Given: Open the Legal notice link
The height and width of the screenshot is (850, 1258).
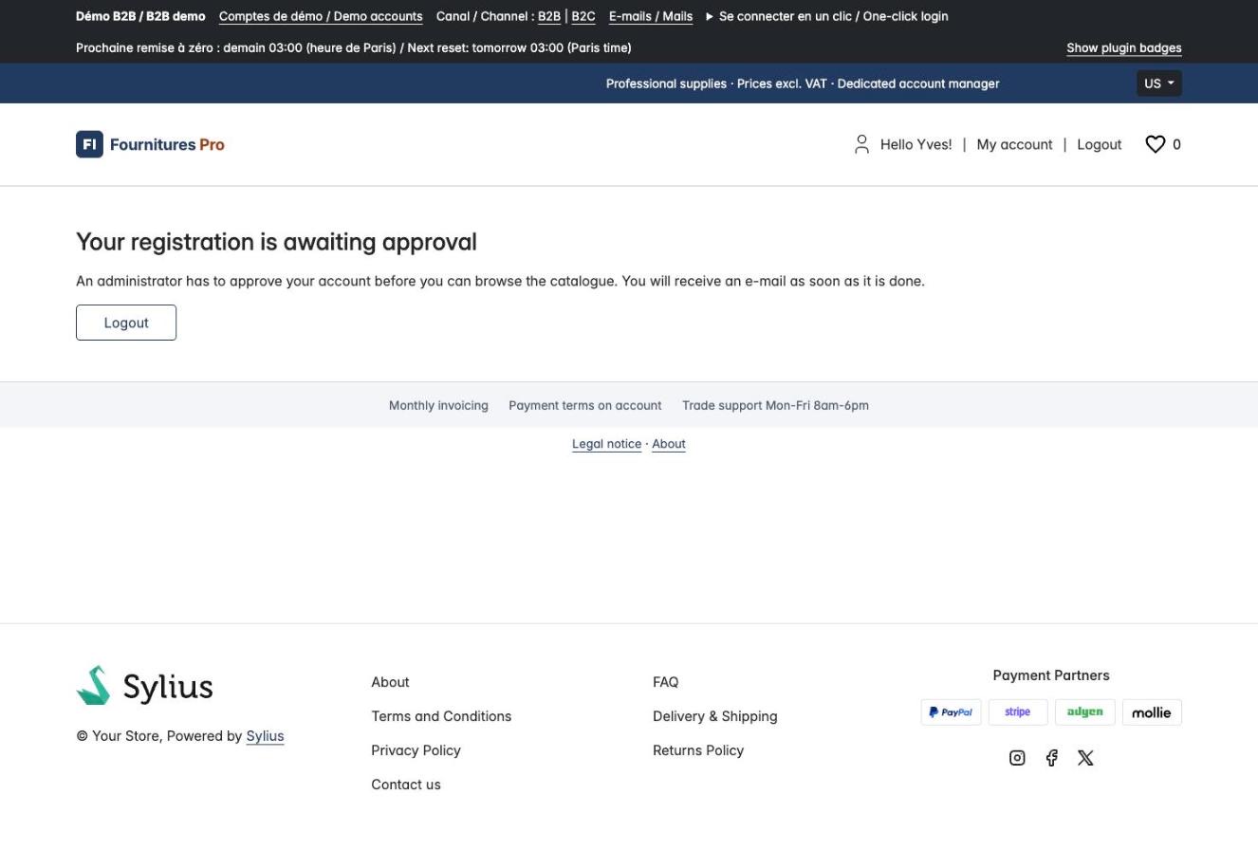Looking at the screenshot, I should pyautogui.click(x=606, y=444).
